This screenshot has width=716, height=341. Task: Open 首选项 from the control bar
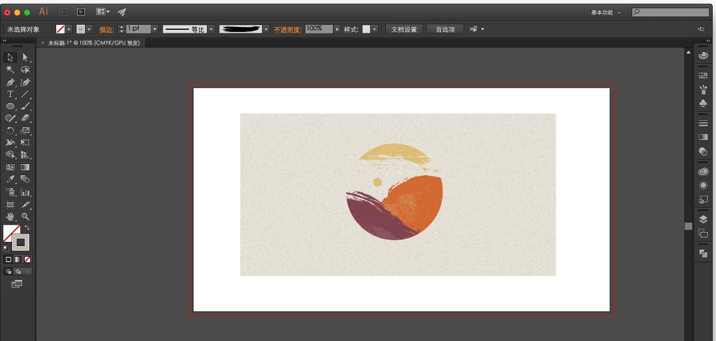445,29
